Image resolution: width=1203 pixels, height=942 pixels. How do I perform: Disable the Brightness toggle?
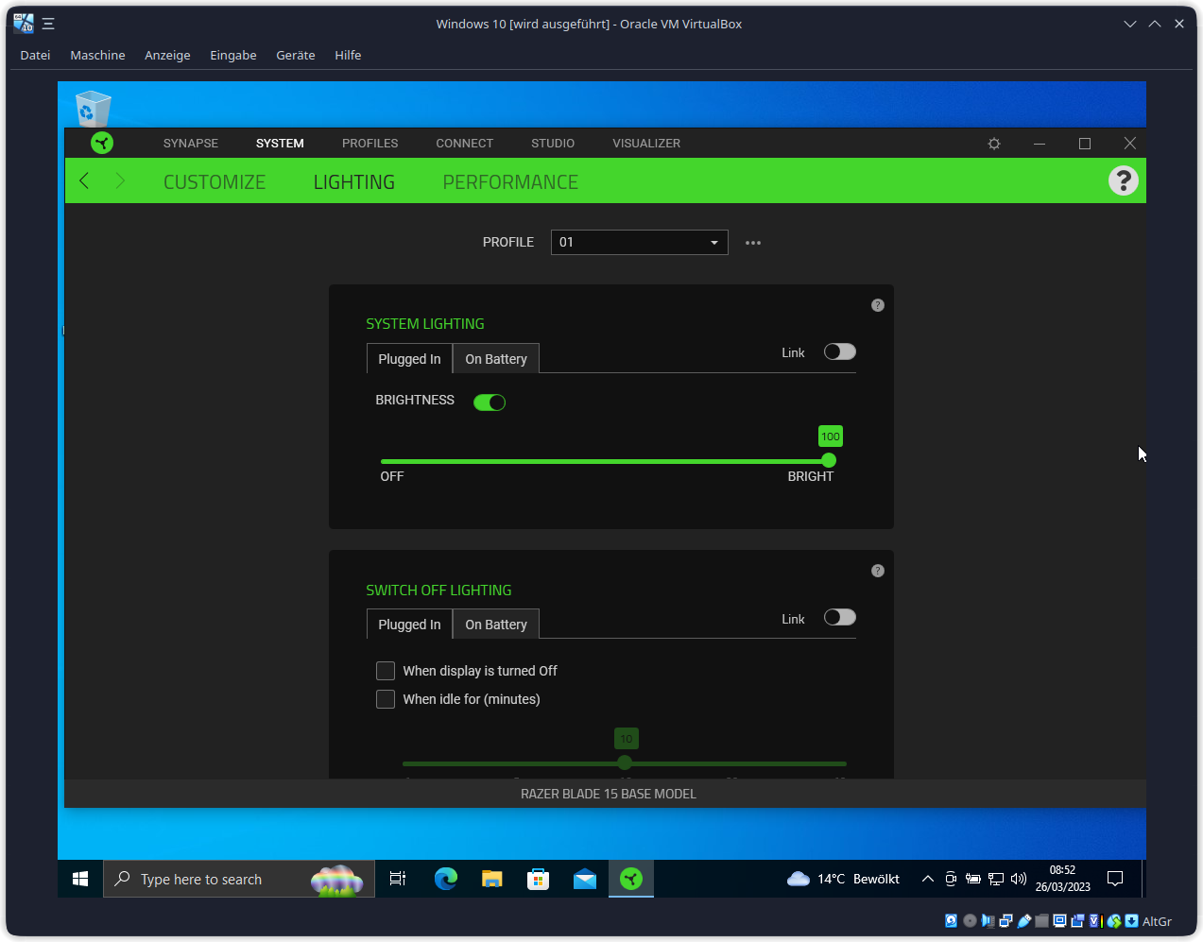pos(489,402)
